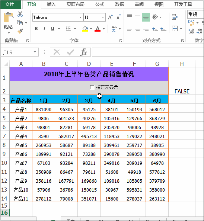This screenshot has width=204, height=221.
Task: Click the formula bar Enter checkmark icon
Action: 70,52
